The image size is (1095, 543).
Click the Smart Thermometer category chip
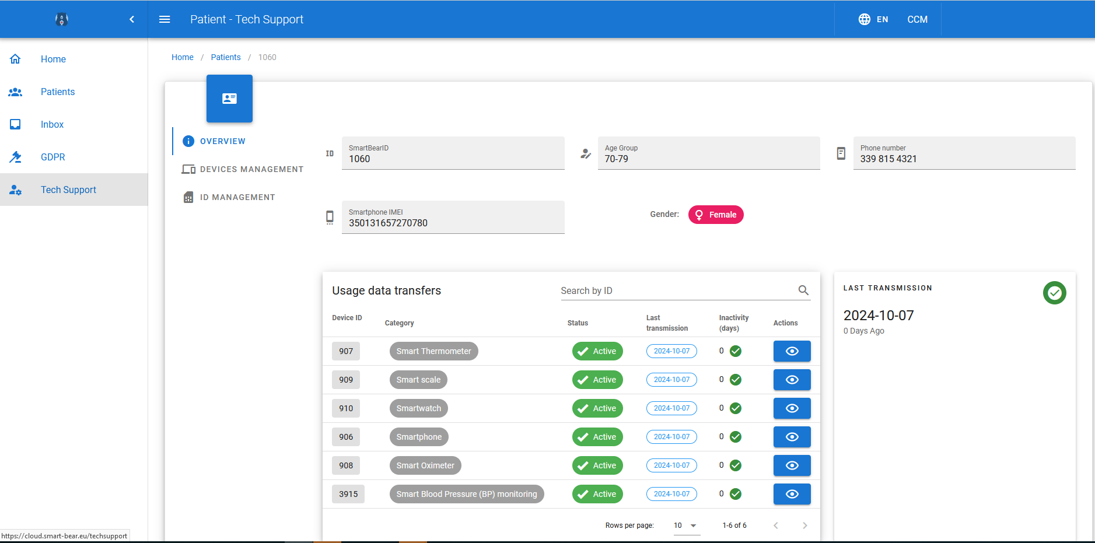click(x=433, y=351)
